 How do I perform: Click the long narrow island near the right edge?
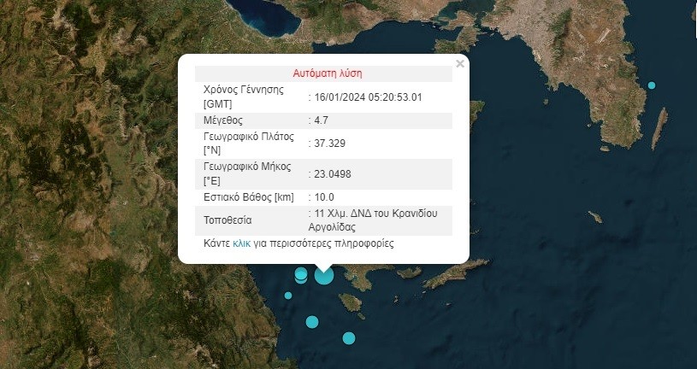click(x=659, y=129)
